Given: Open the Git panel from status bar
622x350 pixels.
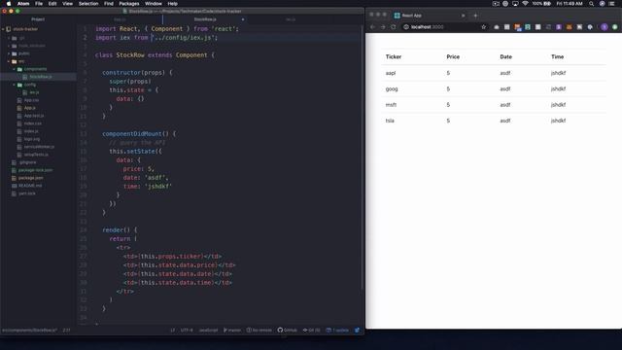Looking at the screenshot, I should (311, 331).
